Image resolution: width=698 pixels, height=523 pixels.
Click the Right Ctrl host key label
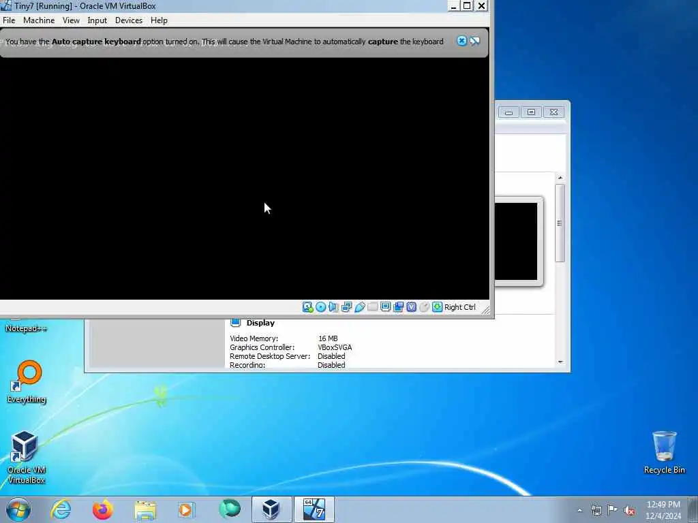[x=460, y=307]
